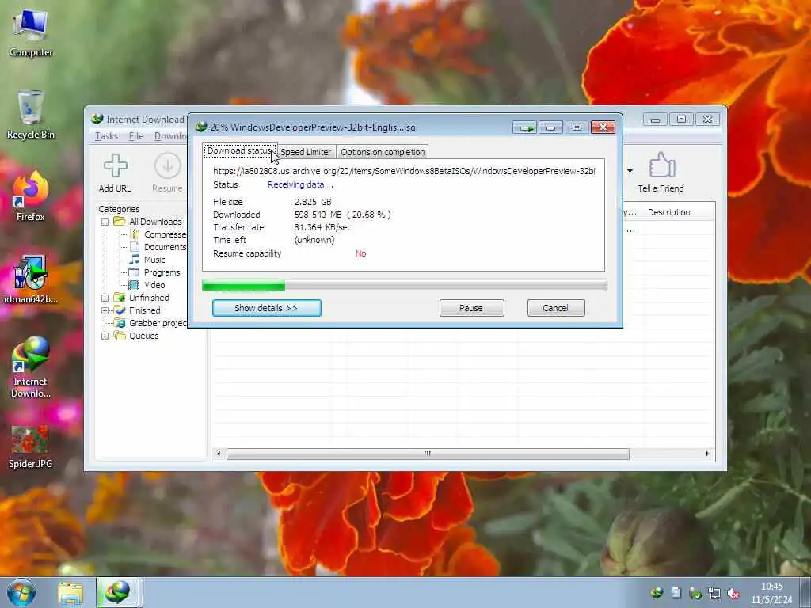Click the muted volume tray icon
811x608 pixels.
point(733,593)
